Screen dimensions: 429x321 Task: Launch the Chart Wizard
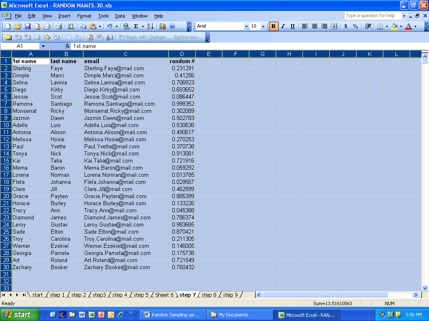coord(163,26)
